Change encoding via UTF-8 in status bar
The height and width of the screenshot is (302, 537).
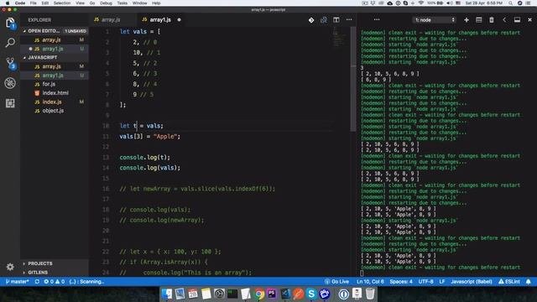[x=425, y=282]
